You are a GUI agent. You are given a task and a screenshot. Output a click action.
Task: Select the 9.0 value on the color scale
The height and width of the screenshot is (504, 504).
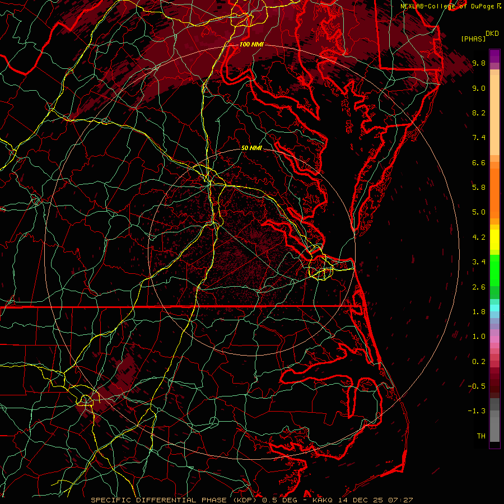click(479, 88)
